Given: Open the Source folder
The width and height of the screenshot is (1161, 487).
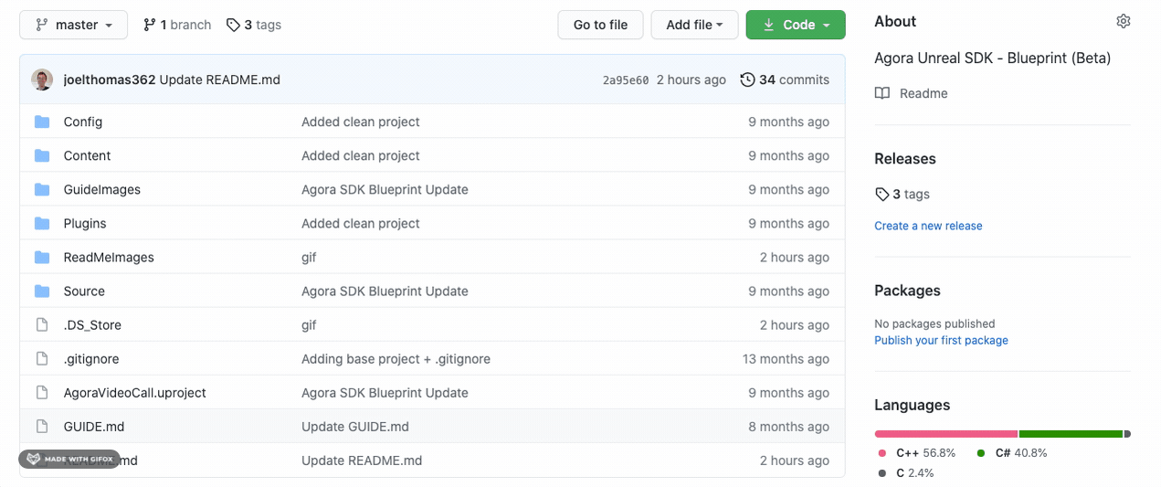Looking at the screenshot, I should [x=84, y=291].
